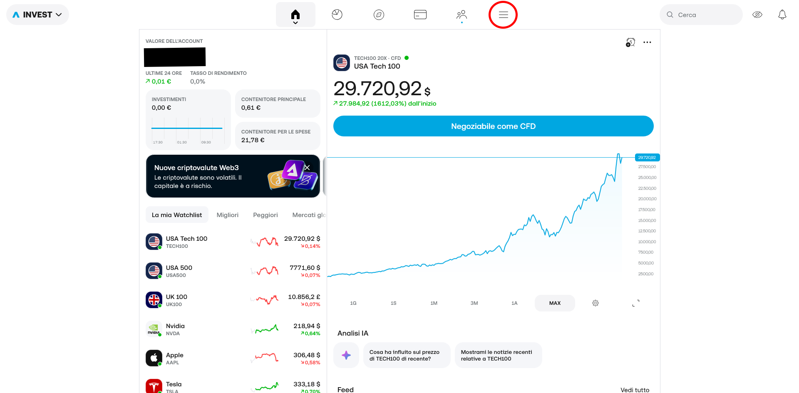This screenshot has width=799, height=393.
Task: Click the Cerca search field
Action: click(701, 15)
